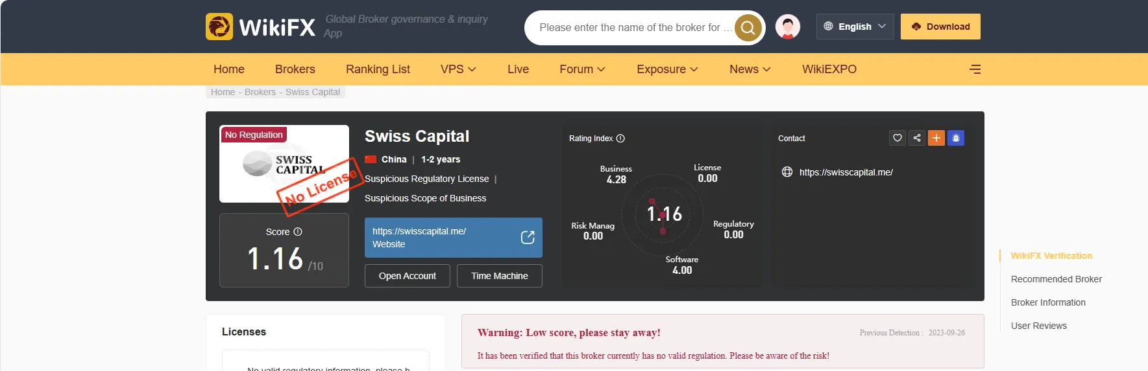Expand the Exposure menu
This screenshot has height=371, width=1148.
[667, 69]
